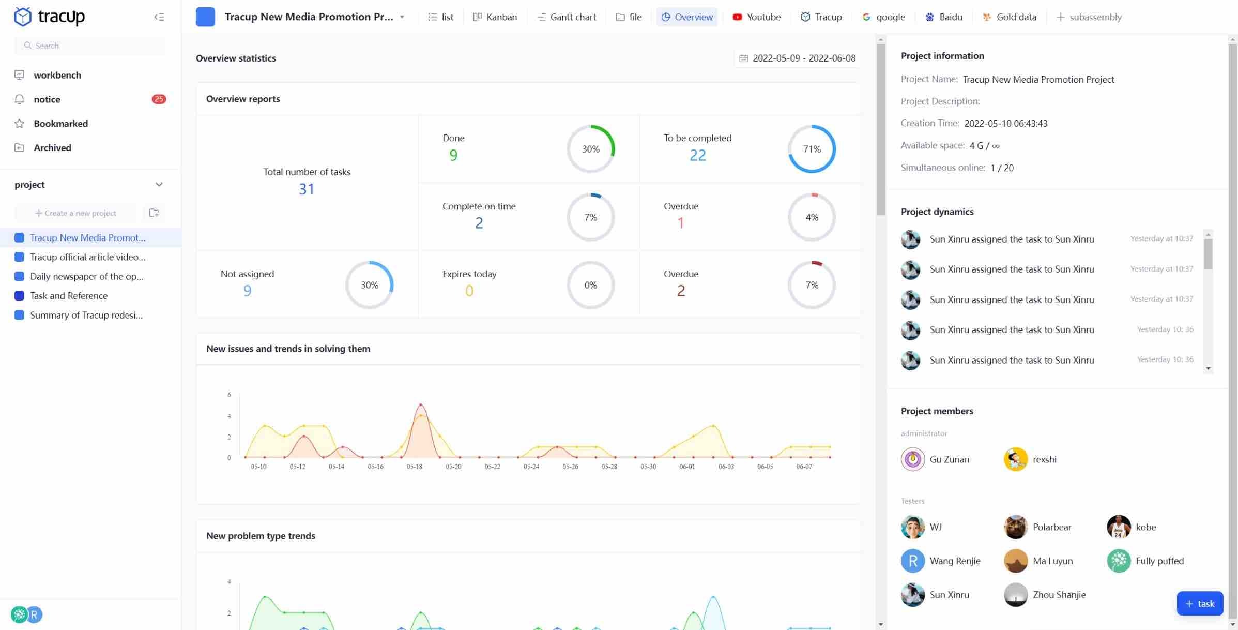Click the new project folder icon
This screenshot has height=630, width=1238.
(154, 213)
